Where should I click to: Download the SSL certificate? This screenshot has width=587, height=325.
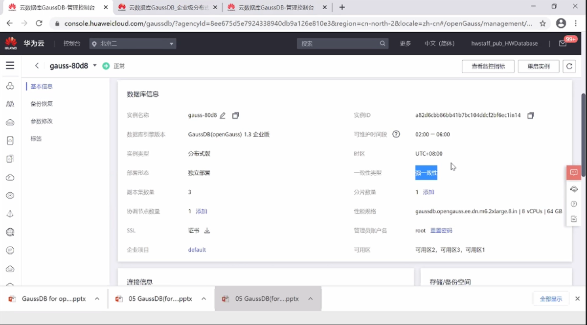coord(207,231)
